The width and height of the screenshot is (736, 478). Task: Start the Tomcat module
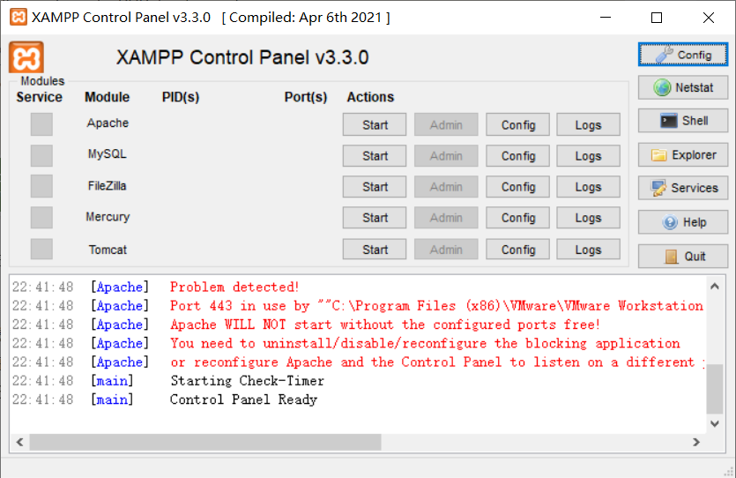coord(375,250)
